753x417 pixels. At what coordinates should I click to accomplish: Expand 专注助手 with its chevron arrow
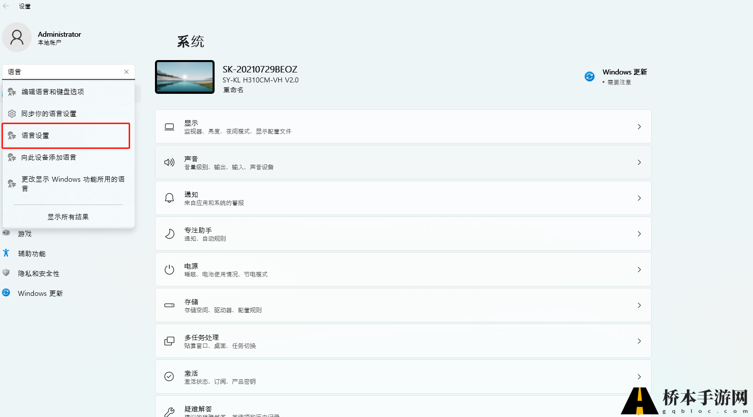click(639, 234)
